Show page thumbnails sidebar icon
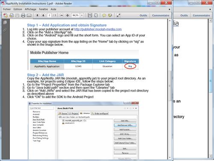 (5, 22)
